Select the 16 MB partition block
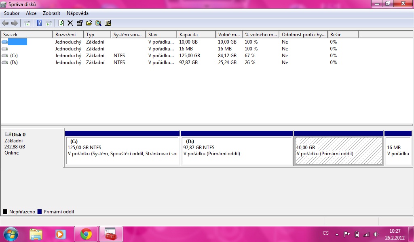Viewport: 414px width, 242px height. pyautogui.click(x=398, y=148)
